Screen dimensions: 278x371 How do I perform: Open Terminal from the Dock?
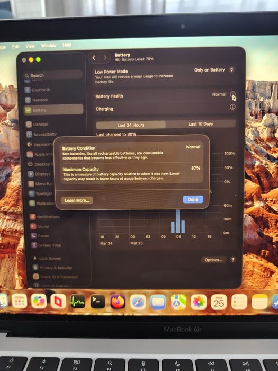(97, 302)
